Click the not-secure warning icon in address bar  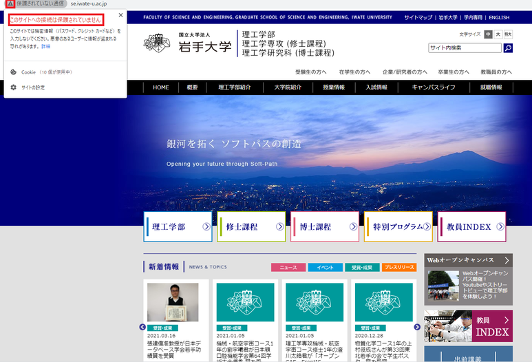(x=10, y=3)
